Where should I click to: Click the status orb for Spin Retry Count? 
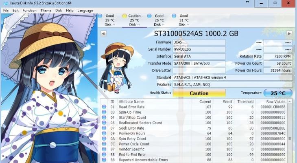(104, 139)
